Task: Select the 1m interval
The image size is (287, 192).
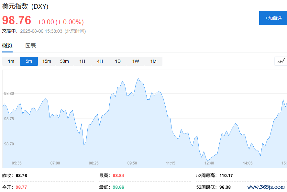Action: pyautogui.click(x=11, y=61)
